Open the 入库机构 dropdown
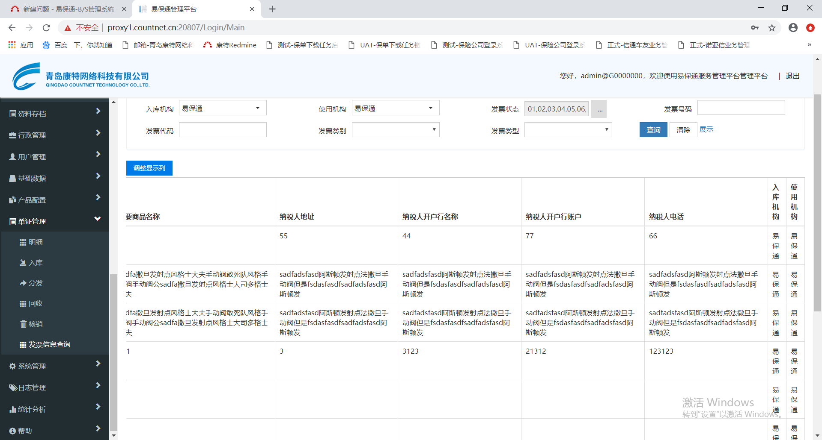Viewport: 822px width, 440px height. 223,108
